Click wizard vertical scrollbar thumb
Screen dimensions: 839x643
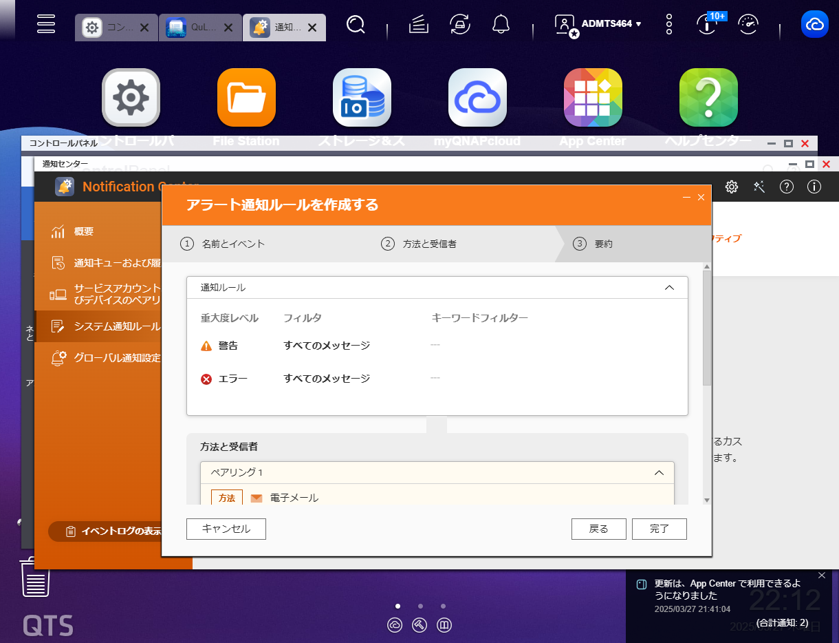tap(706, 328)
